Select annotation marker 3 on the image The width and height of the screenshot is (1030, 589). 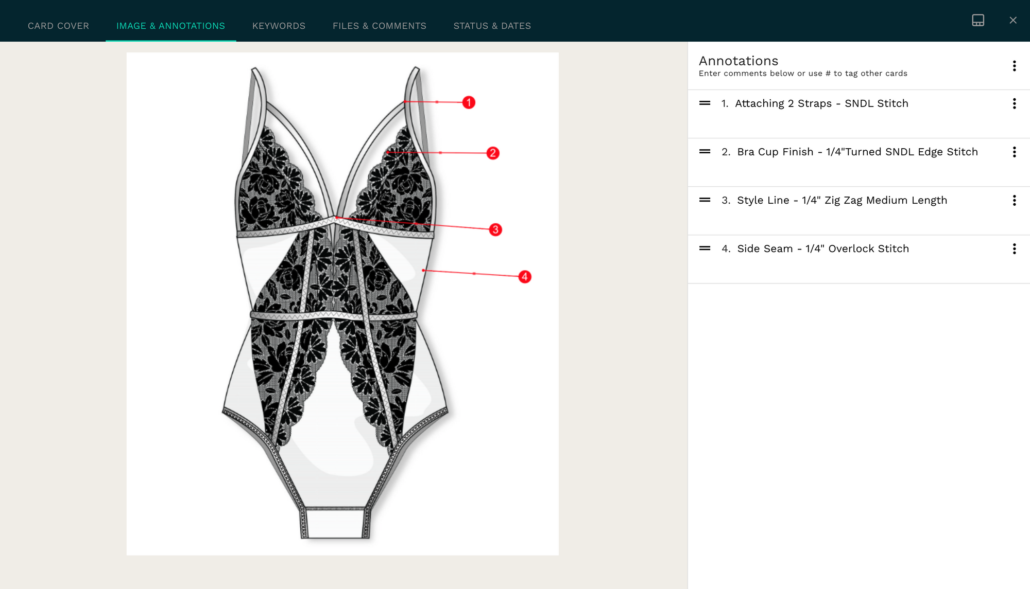(x=495, y=229)
